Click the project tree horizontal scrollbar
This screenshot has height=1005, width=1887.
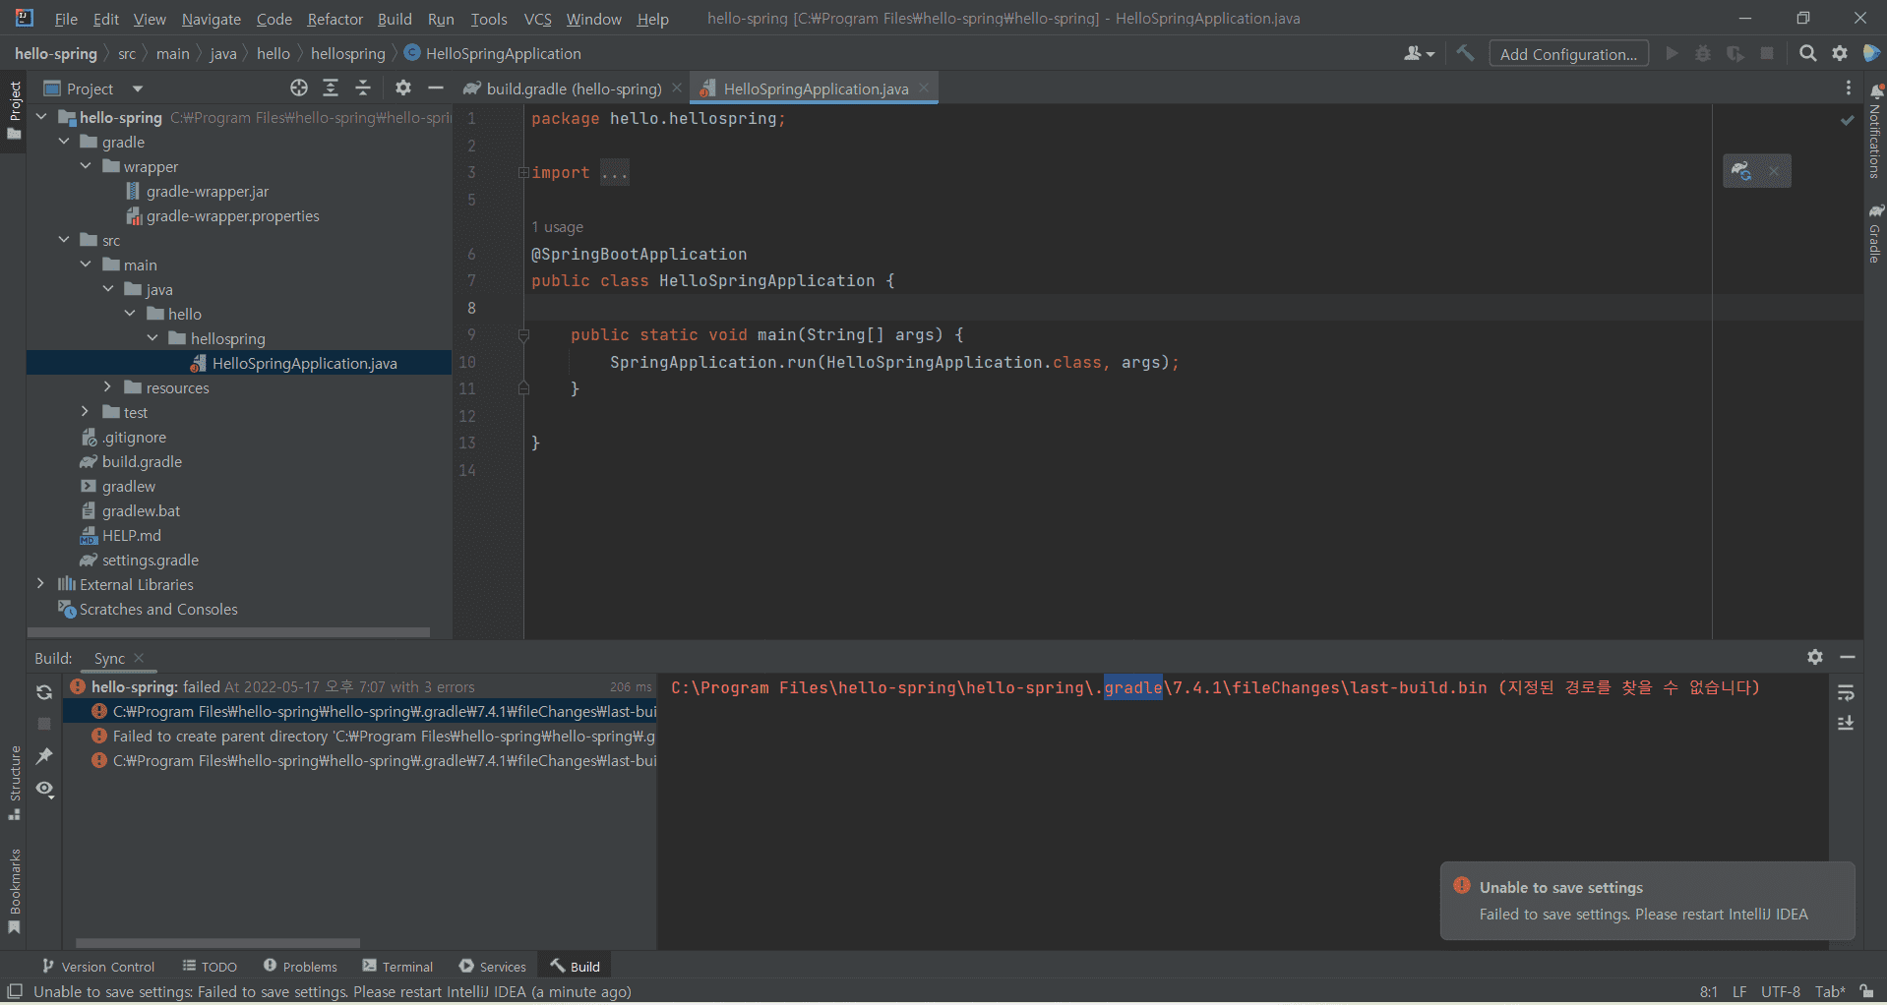coord(228,632)
